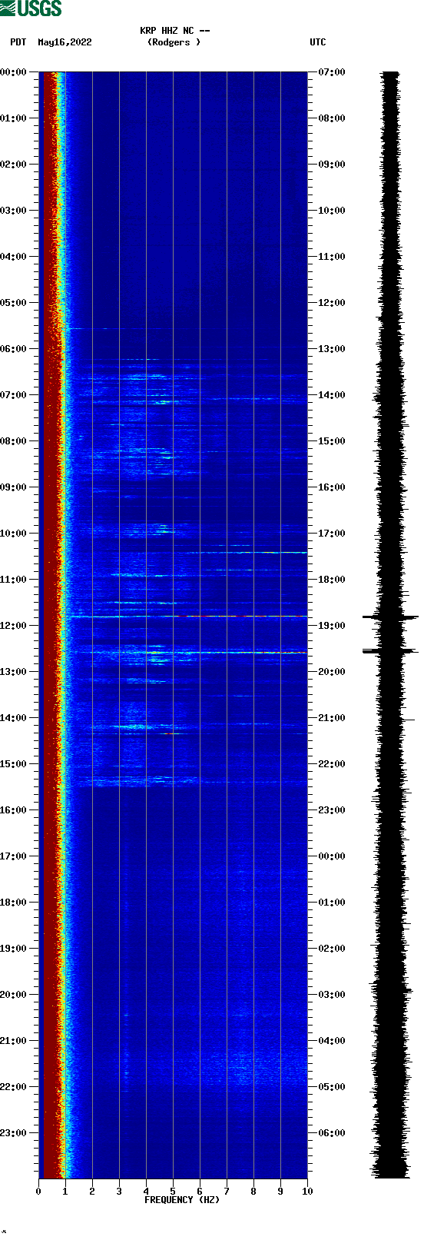Click the 13:00 PDT time label
Screen dimensions: 424x1240
(x=14, y=672)
